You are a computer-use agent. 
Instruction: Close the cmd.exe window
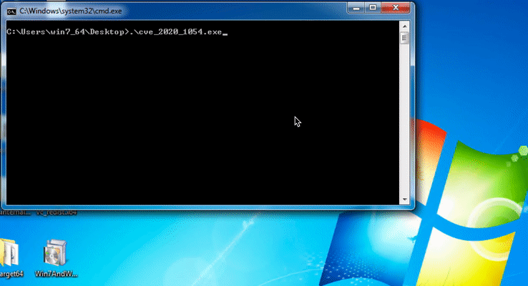click(396, 8)
